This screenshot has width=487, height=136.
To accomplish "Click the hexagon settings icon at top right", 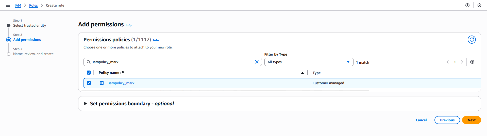I will [479, 5].
